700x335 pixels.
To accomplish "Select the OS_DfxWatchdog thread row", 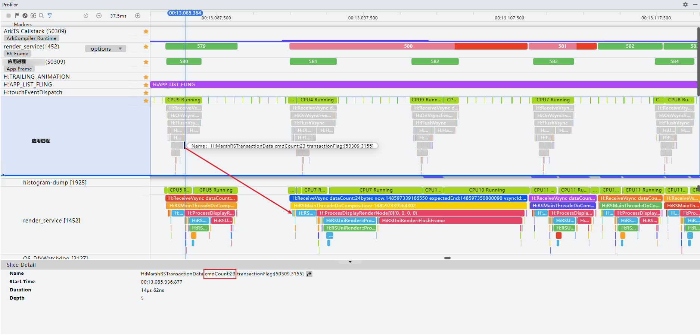I will tap(56, 257).
